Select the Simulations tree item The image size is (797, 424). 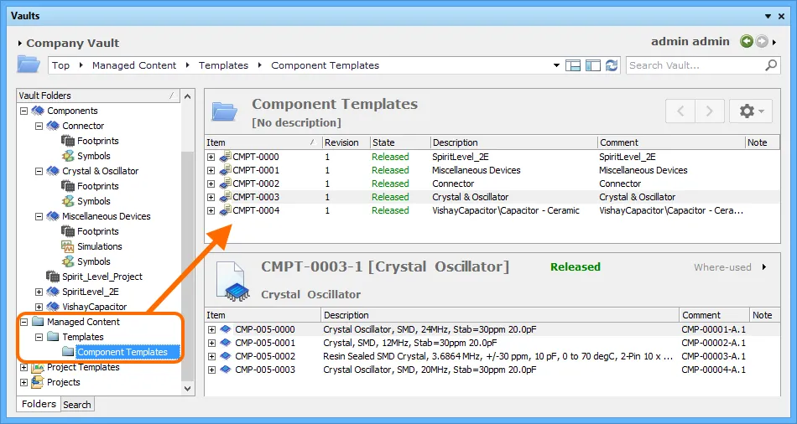[100, 246]
